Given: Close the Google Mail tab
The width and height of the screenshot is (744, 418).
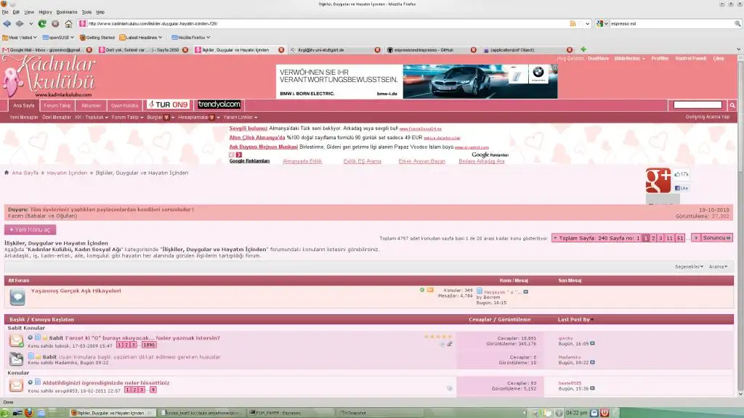Looking at the screenshot, I should [x=89, y=50].
